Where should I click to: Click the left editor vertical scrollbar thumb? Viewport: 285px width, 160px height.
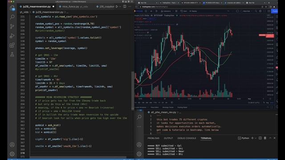pos(133,90)
